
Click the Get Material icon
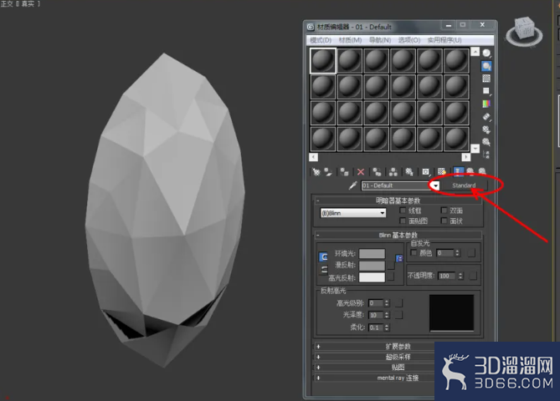pos(316,172)
